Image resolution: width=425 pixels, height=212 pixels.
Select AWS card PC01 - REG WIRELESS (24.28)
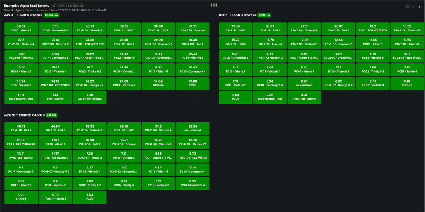click(90, 42)
